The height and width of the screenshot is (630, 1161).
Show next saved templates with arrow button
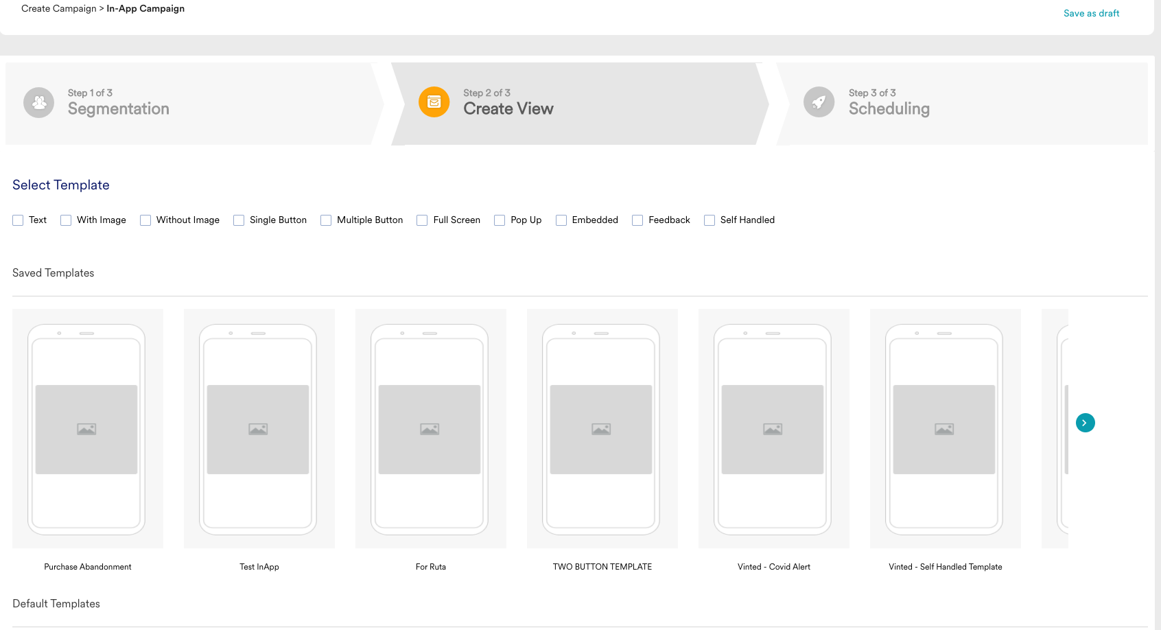point(1086,423)
